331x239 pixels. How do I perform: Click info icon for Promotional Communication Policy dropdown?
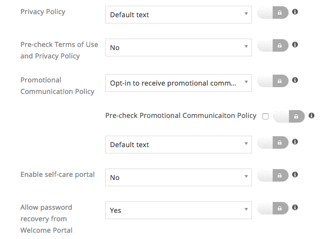click(x=295, y=80)
